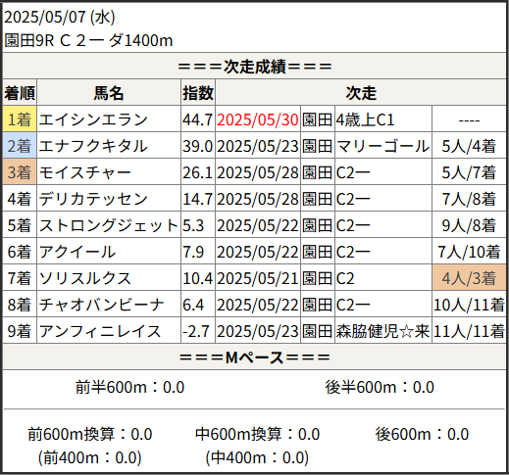Select the 森脇健児☆来 race entry
The image size is (509, 475).
point(382,331)
